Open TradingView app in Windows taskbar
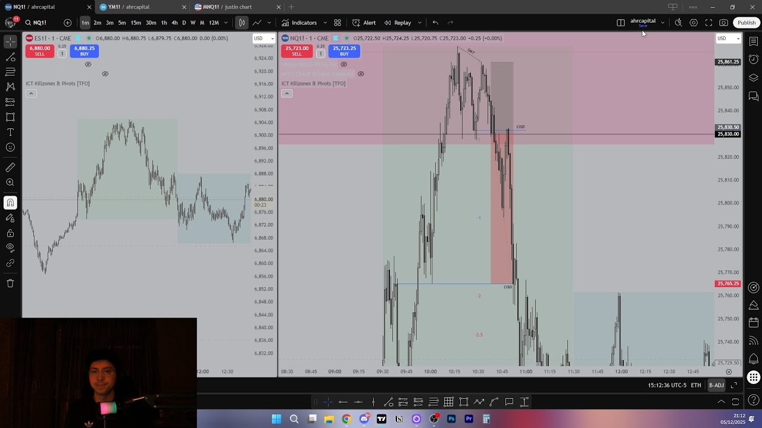The image size is (762, 428). pos(382,419)
